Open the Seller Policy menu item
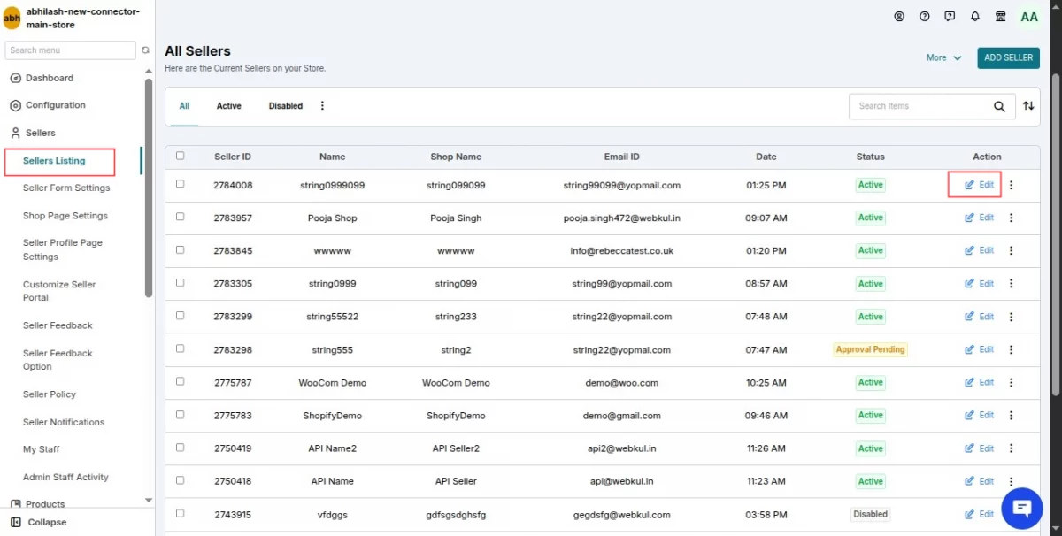 coord(50,394)
